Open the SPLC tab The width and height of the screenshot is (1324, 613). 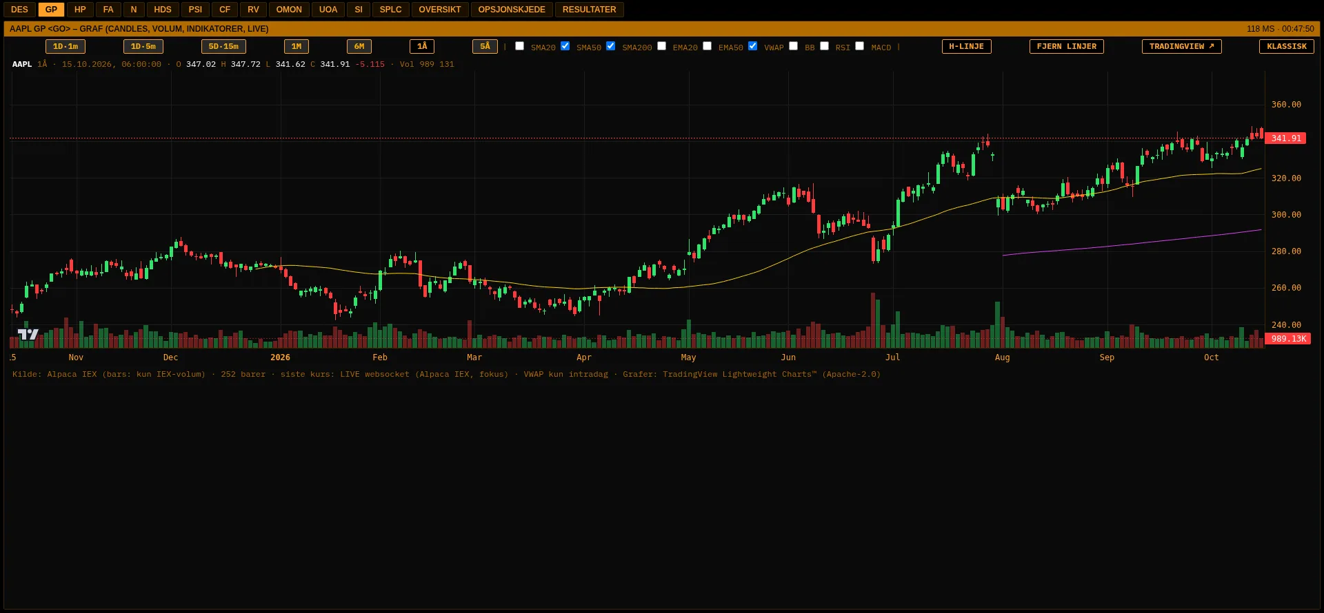390,10
